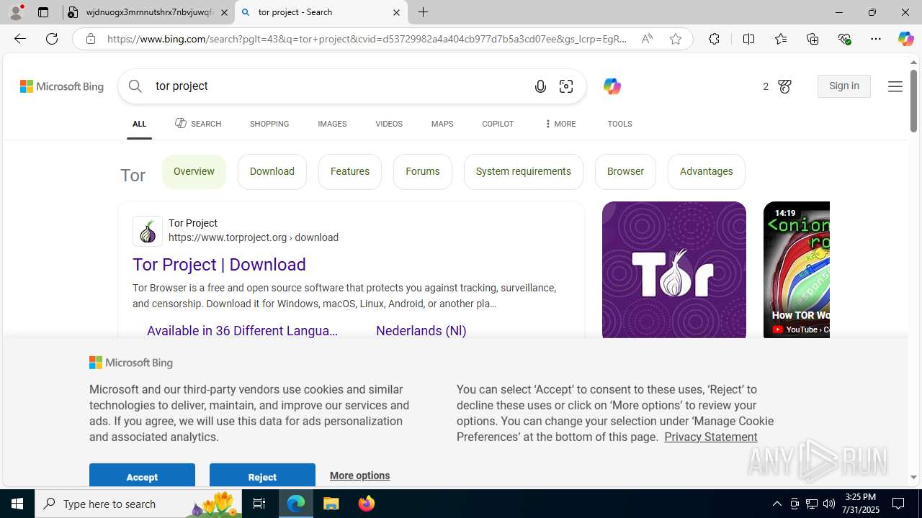Open Edge Settings and more menu
Screen dimensions: 922x518
coord(876,39)
